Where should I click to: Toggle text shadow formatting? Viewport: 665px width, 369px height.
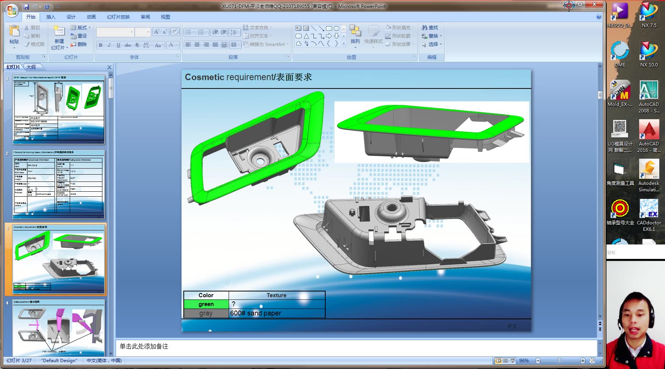click(137, 45)
